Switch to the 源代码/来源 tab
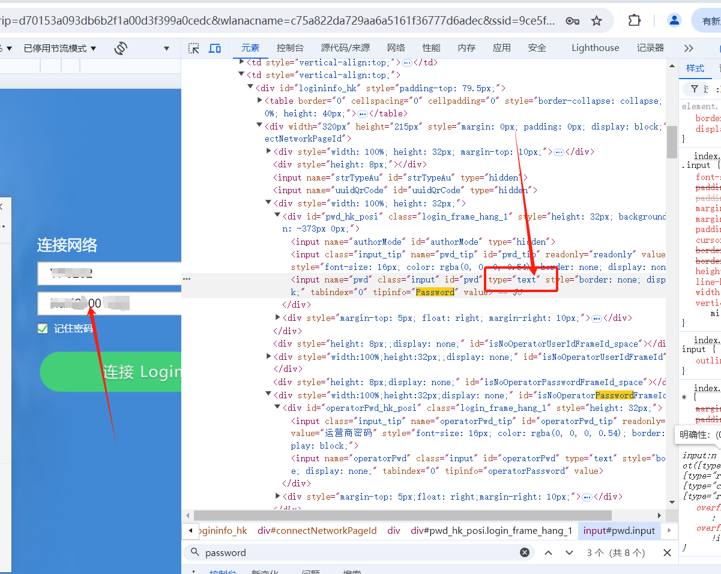 [x=345, y=48]
